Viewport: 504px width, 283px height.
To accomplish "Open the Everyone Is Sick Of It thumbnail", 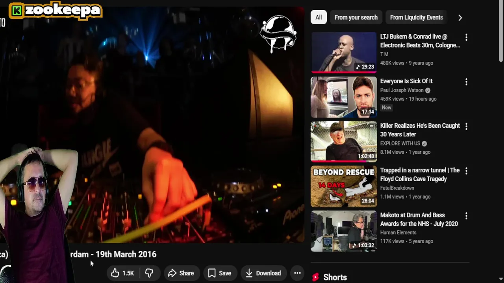I will click(344, 97).
